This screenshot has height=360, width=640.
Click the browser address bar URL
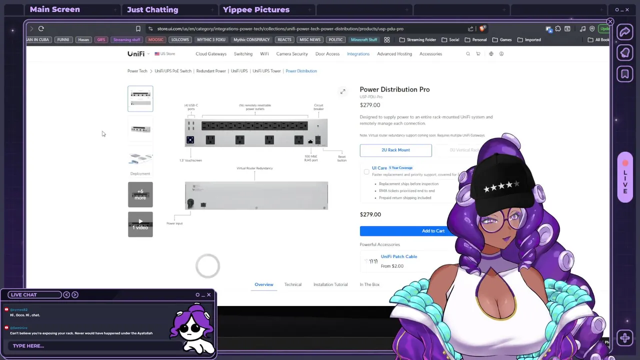click(x=280, y=28)
